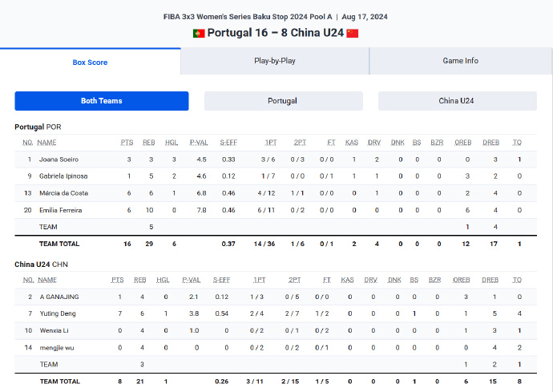This screenshot has height=392, width=553.
Task: Click Márcia da Costa's name
Action: (64, 193)
